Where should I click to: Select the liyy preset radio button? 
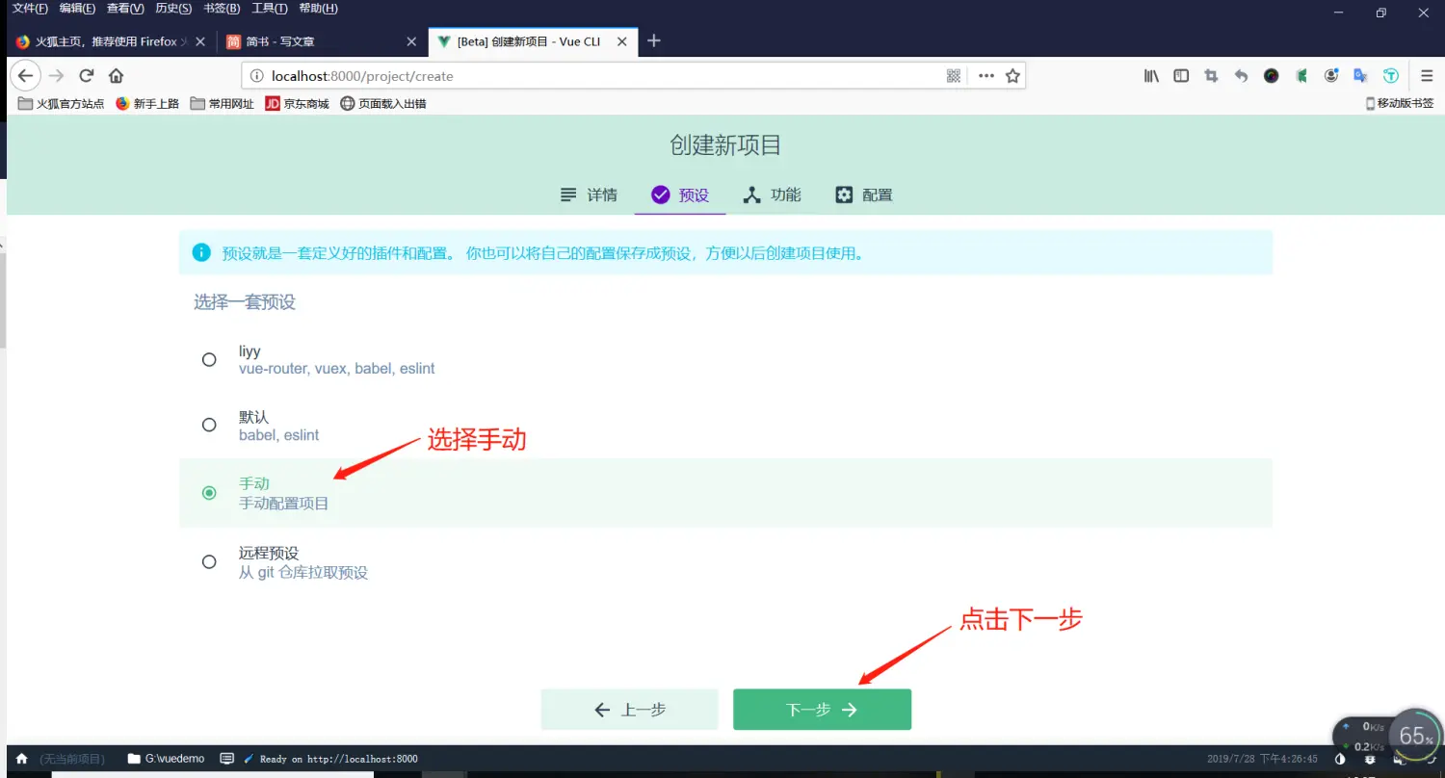[x=209, y=359]
